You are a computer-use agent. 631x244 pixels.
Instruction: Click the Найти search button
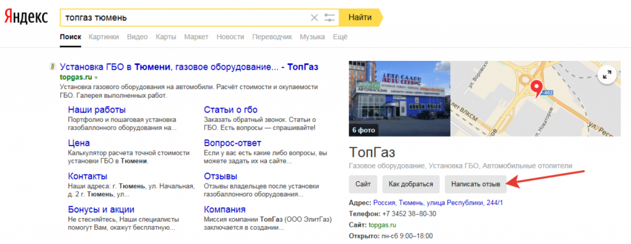[x=360, y=17]
